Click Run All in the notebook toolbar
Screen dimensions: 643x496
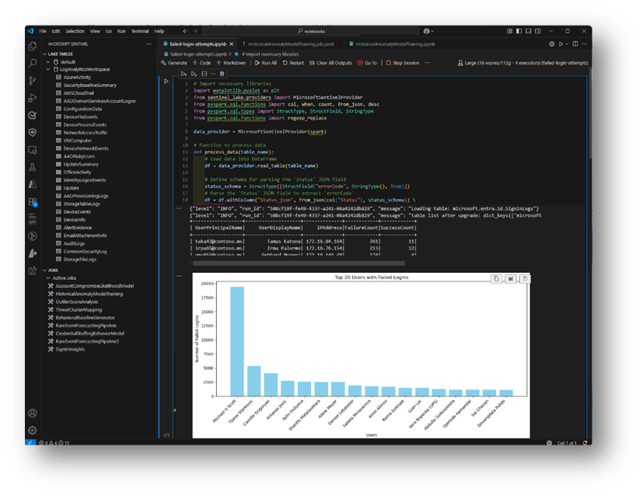click(266, 63)
